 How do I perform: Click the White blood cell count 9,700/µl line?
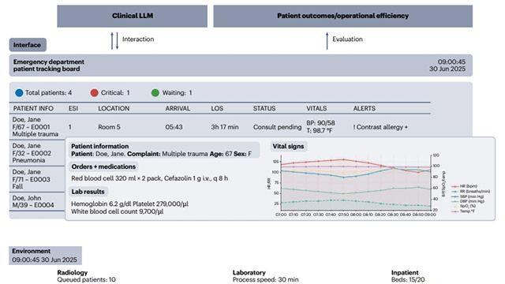click(x=118, y=211)
